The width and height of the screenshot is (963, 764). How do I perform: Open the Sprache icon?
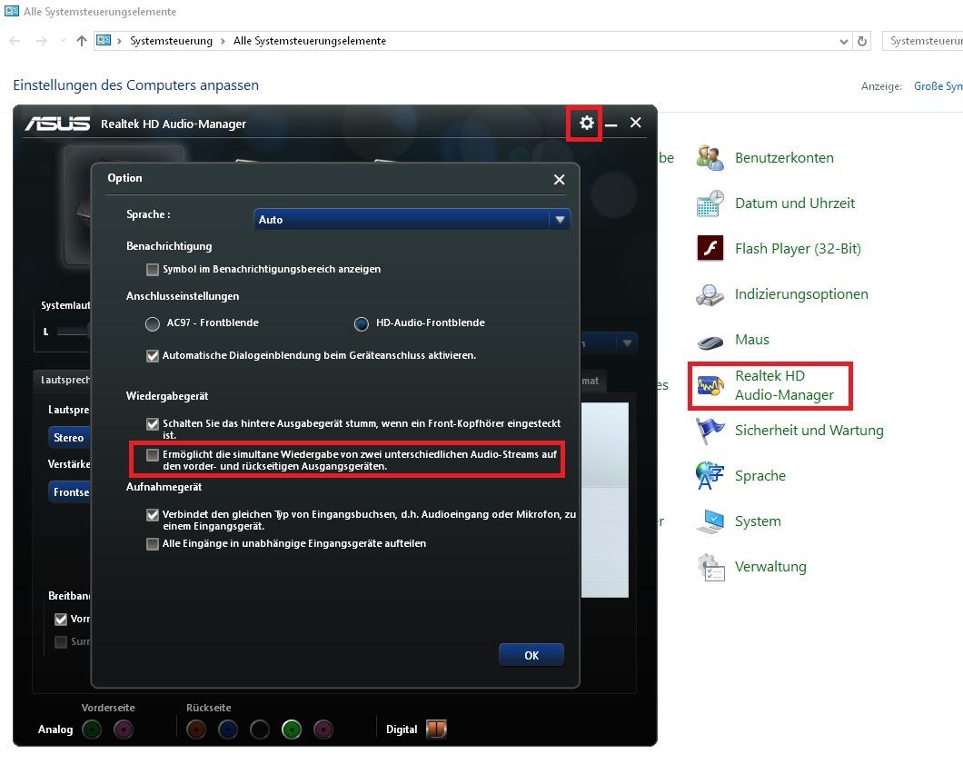pyautogui.click(x=710, y=476)
